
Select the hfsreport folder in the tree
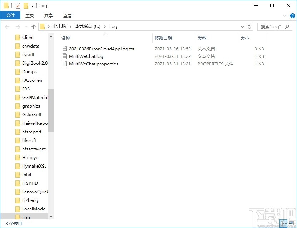click(x=32, y=132)
